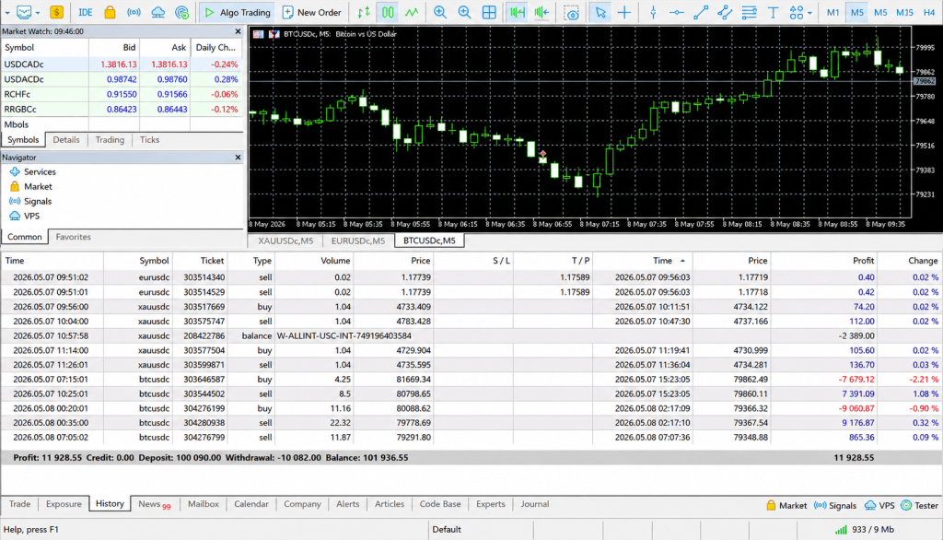Click the Default profile in status bar
Screen dimensions: 943x540
[447, 530]
